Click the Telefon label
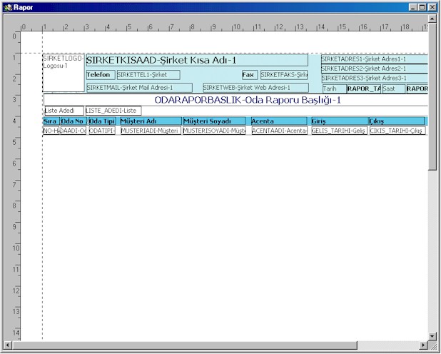The width and height of the screenshot is (441, 354). [x=99, y=75]
